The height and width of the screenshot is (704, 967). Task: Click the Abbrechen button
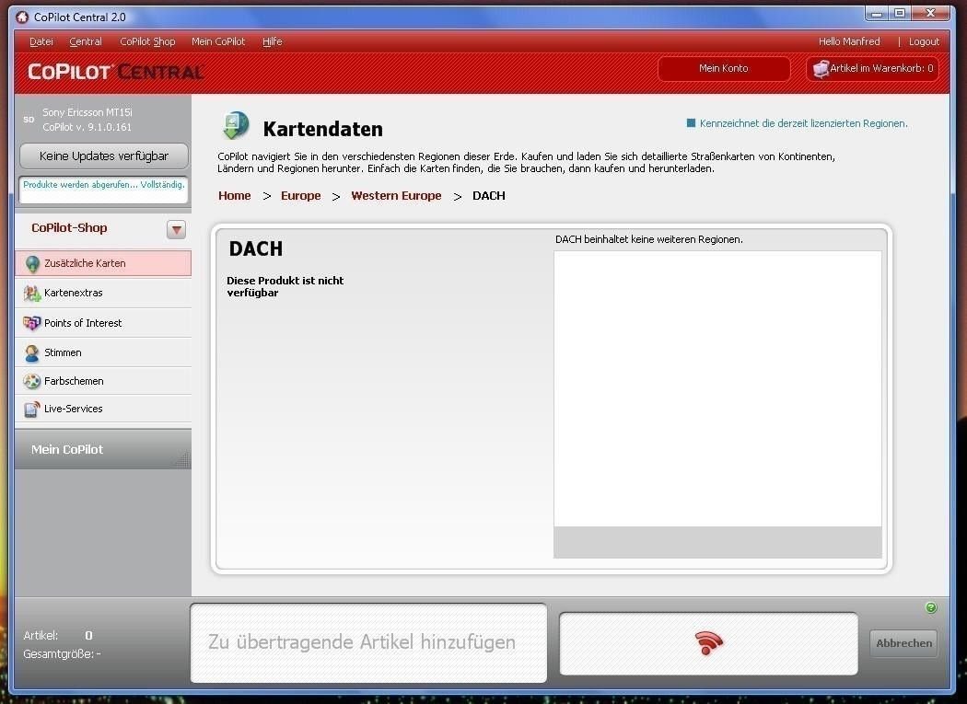(x=903, y=643)
